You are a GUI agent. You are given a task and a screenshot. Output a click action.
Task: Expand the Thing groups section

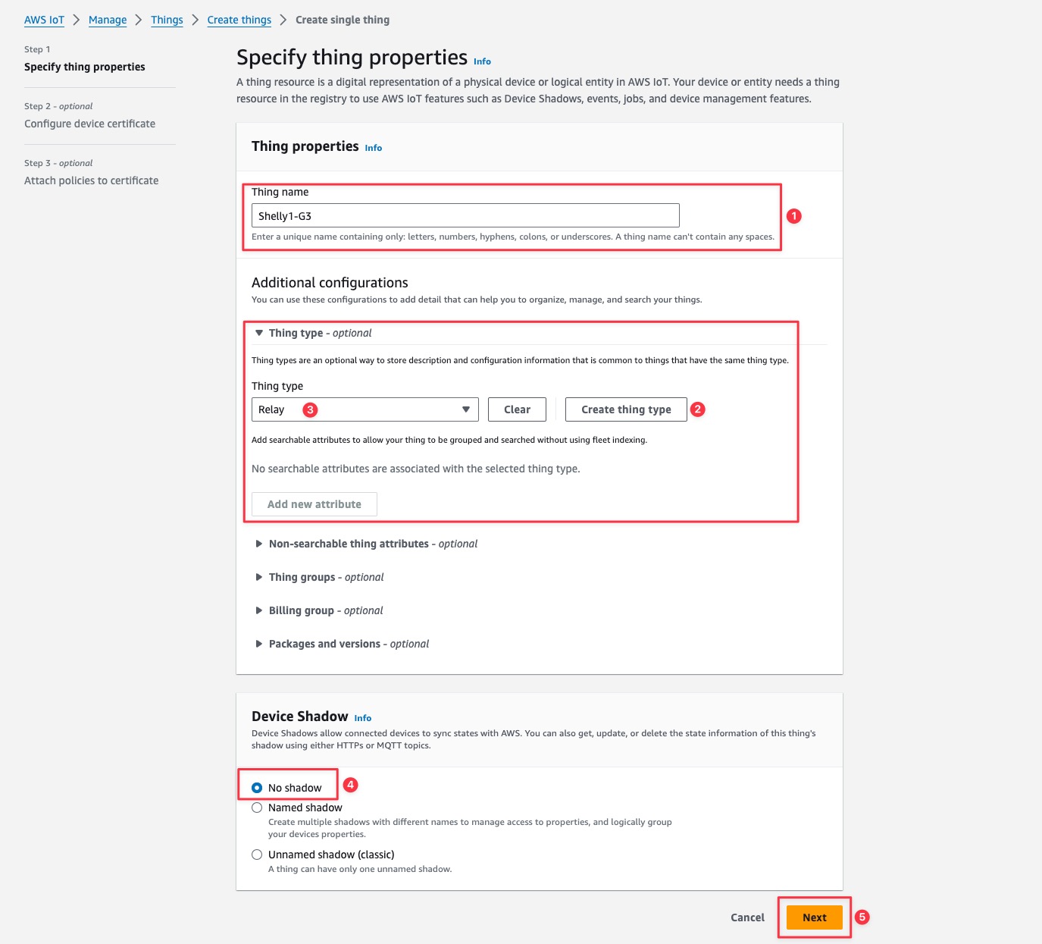tap(259, 577)
